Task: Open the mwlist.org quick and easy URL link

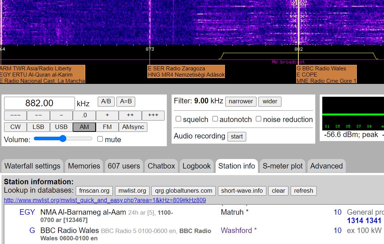Action: pos(105,200)
